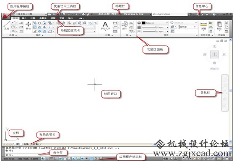Toggle Snap mode in the status bar
This screenshot has height=162, width=234.
coord(47,159)
